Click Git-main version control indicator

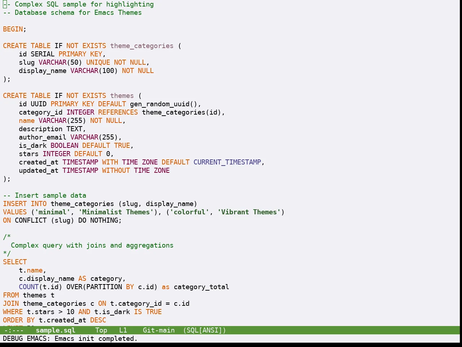pyautogui.click(x=159, y=330)
